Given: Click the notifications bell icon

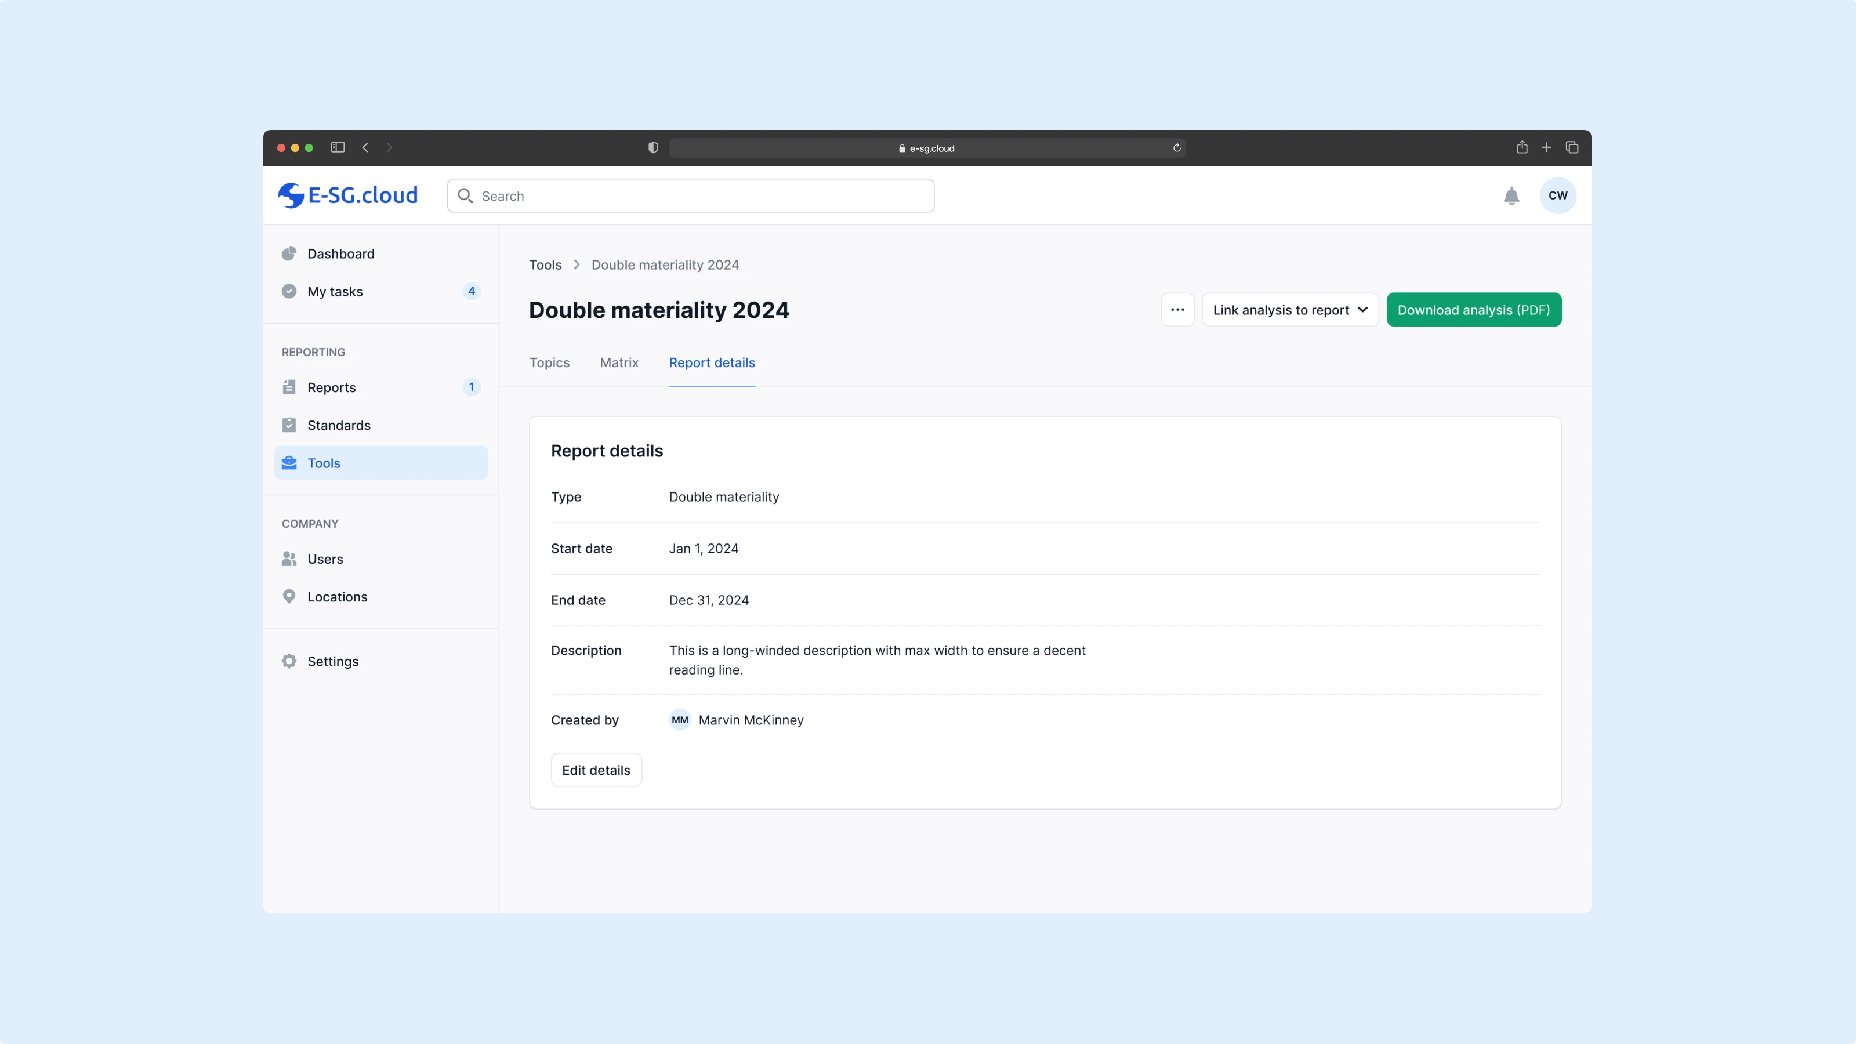Looking at the screenshot, I should [1511, 196].
